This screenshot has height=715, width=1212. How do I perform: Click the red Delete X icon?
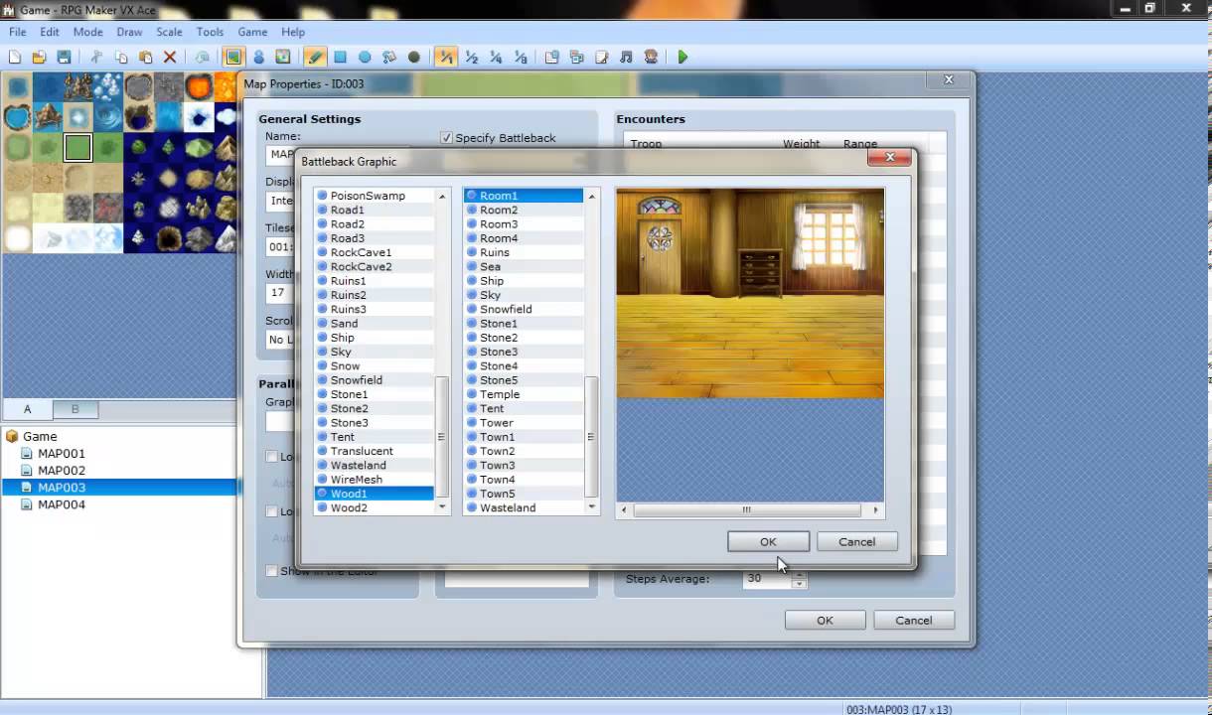[x=170, y=58]
